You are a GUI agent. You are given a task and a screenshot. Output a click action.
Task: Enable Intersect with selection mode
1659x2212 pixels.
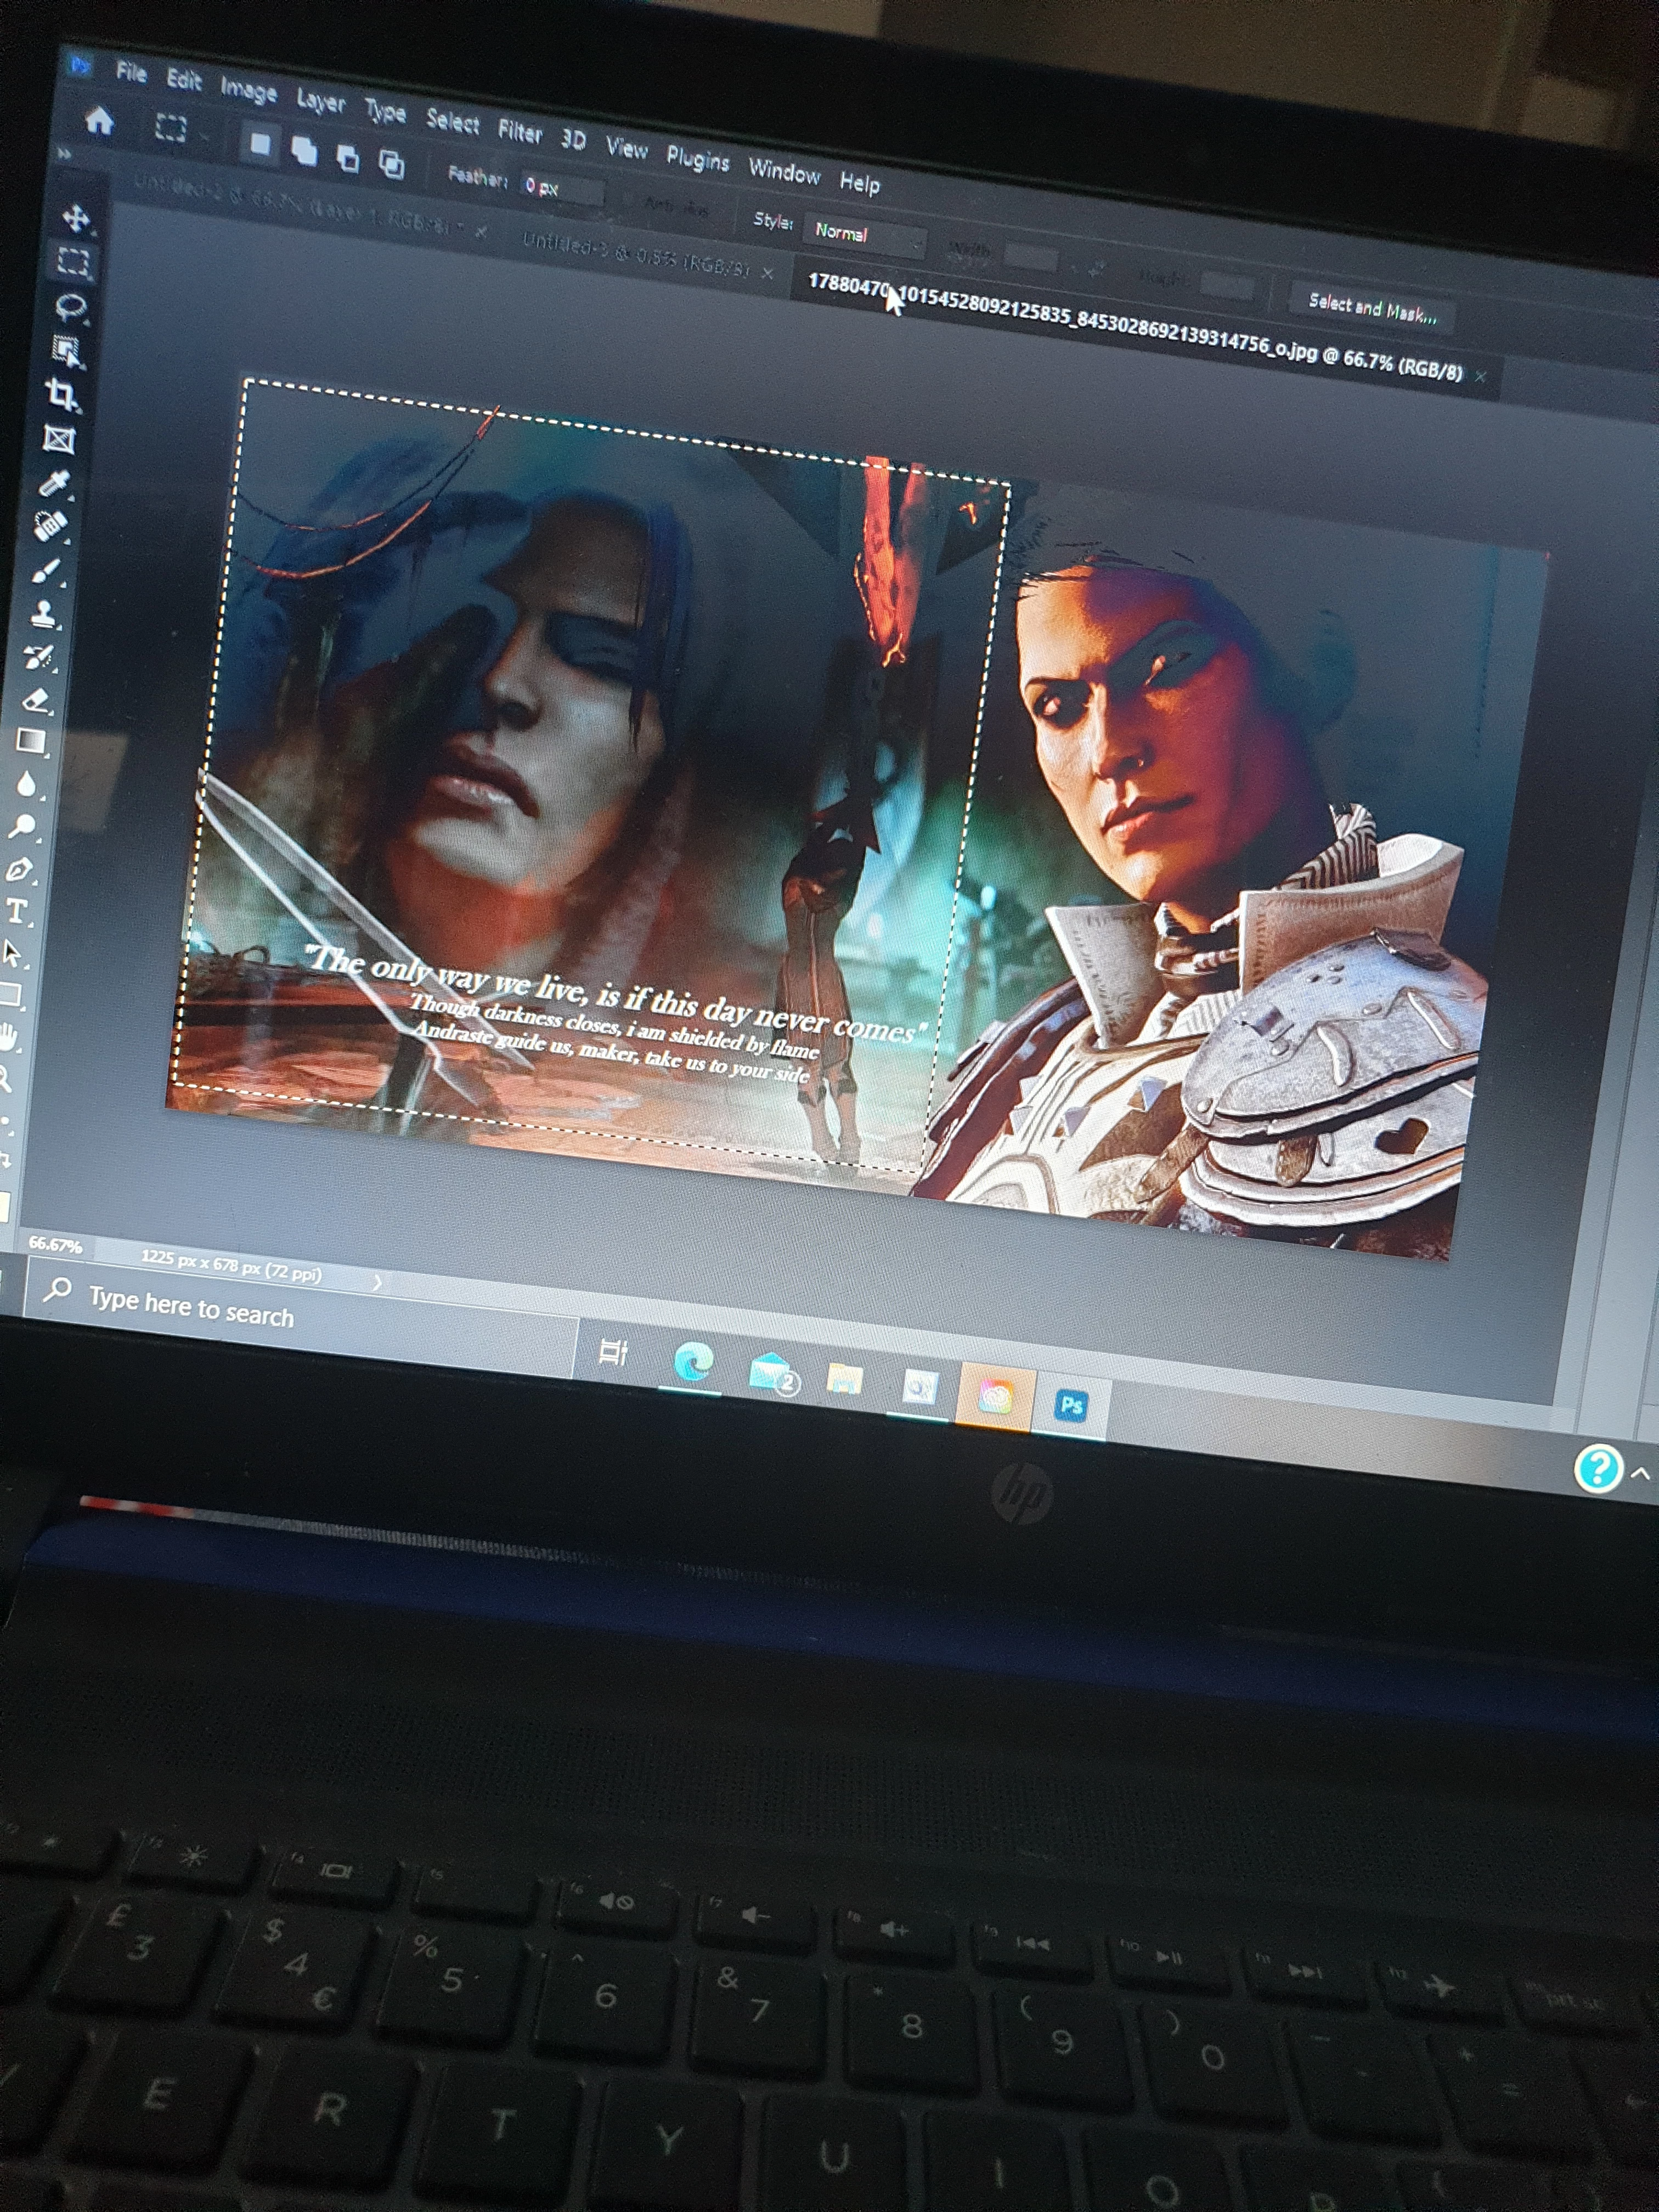pos(391,164)
